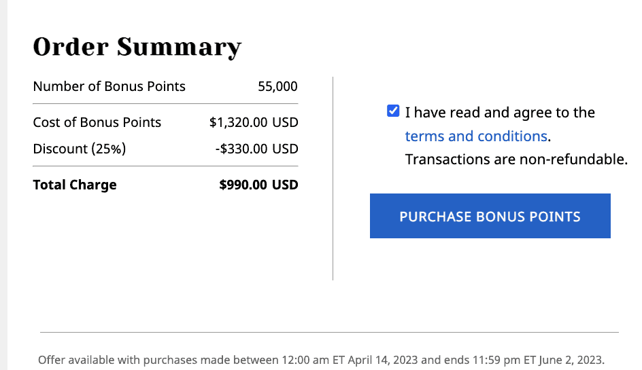Open the terms and conditions link
Screen dimensions: 642x370
[x=475, y=136]
